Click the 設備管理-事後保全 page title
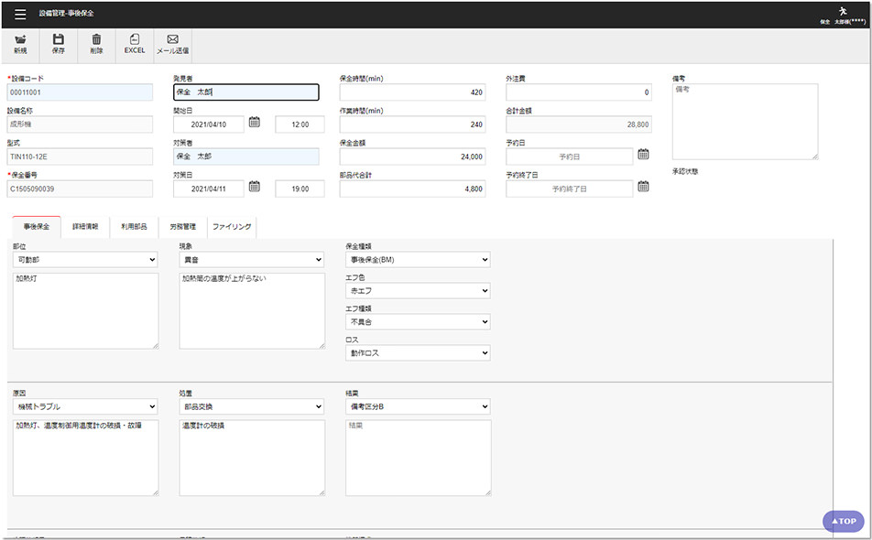 66,14
